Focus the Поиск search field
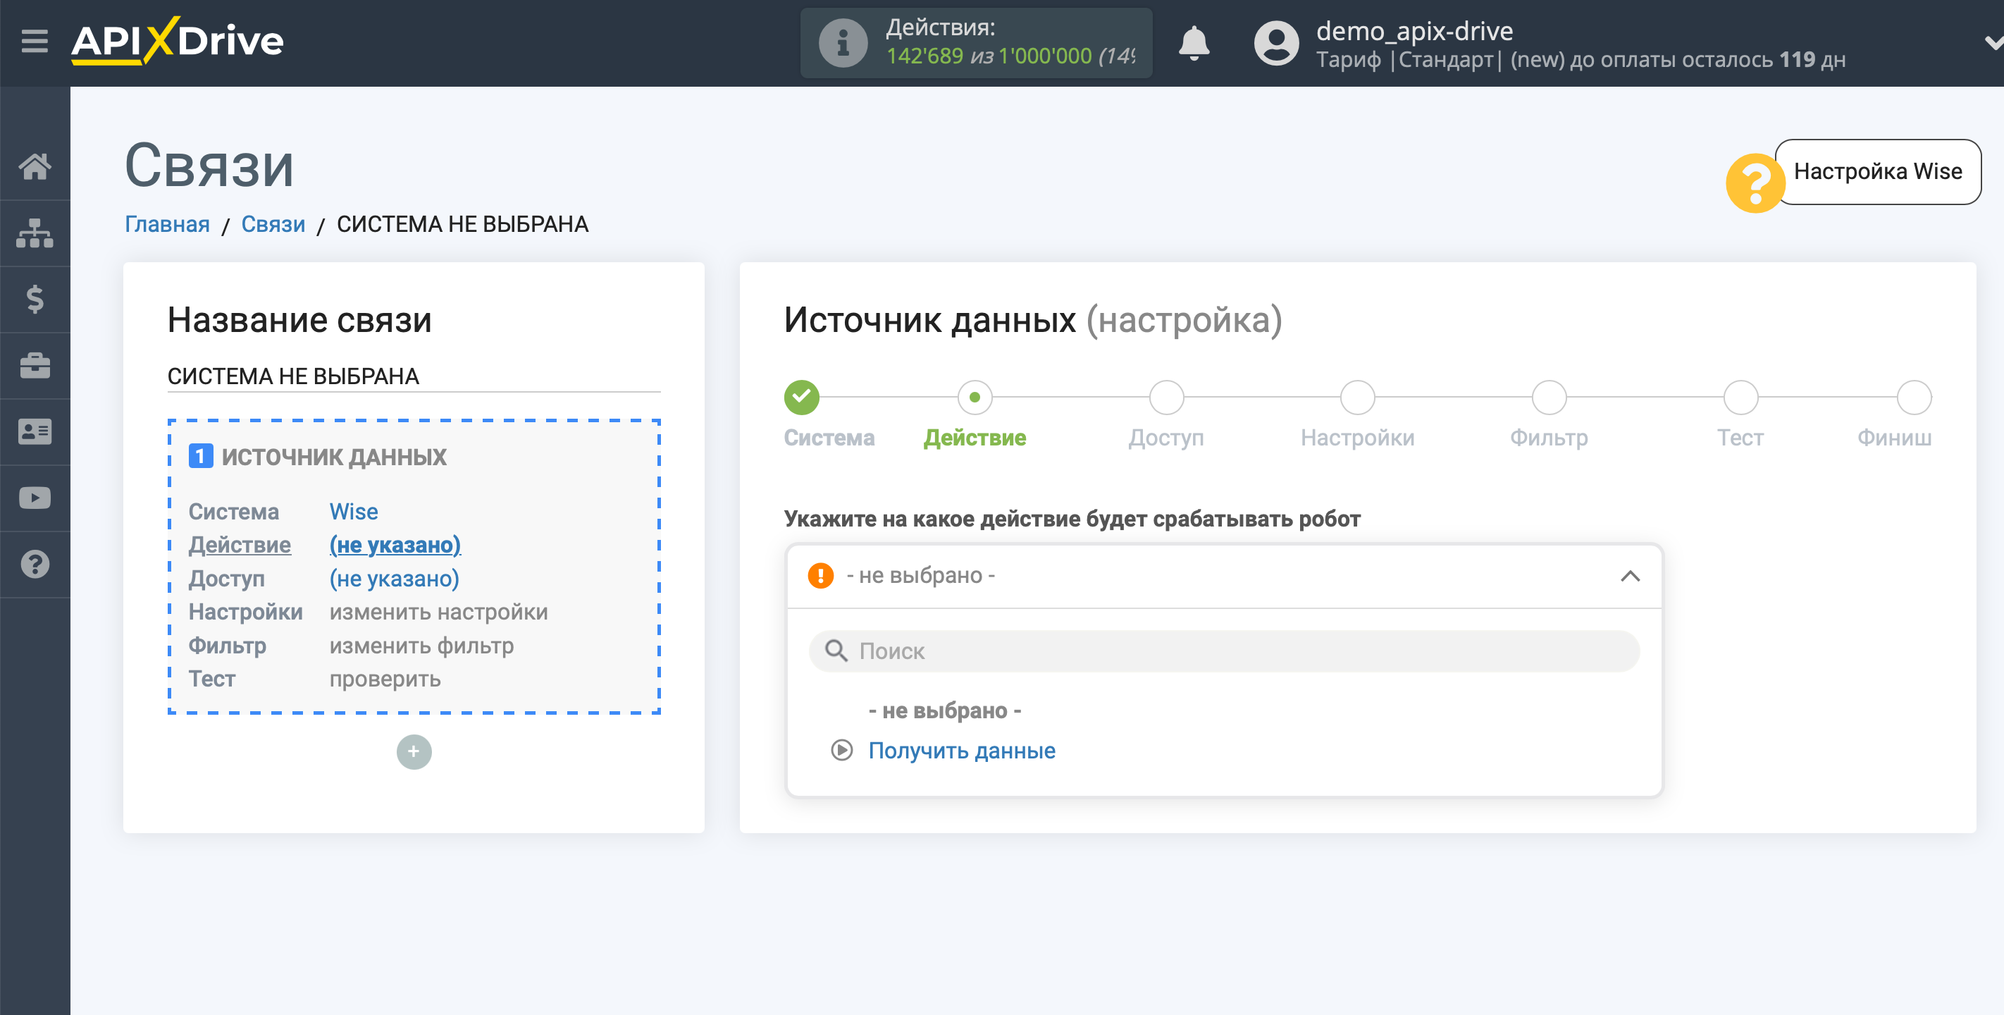This screenshot has width=2004, height=1015. (1225, 651)
